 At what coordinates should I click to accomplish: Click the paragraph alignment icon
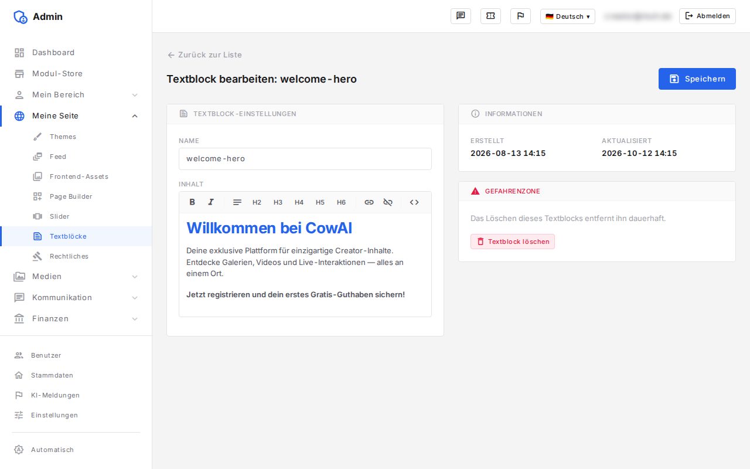point(237,202)
